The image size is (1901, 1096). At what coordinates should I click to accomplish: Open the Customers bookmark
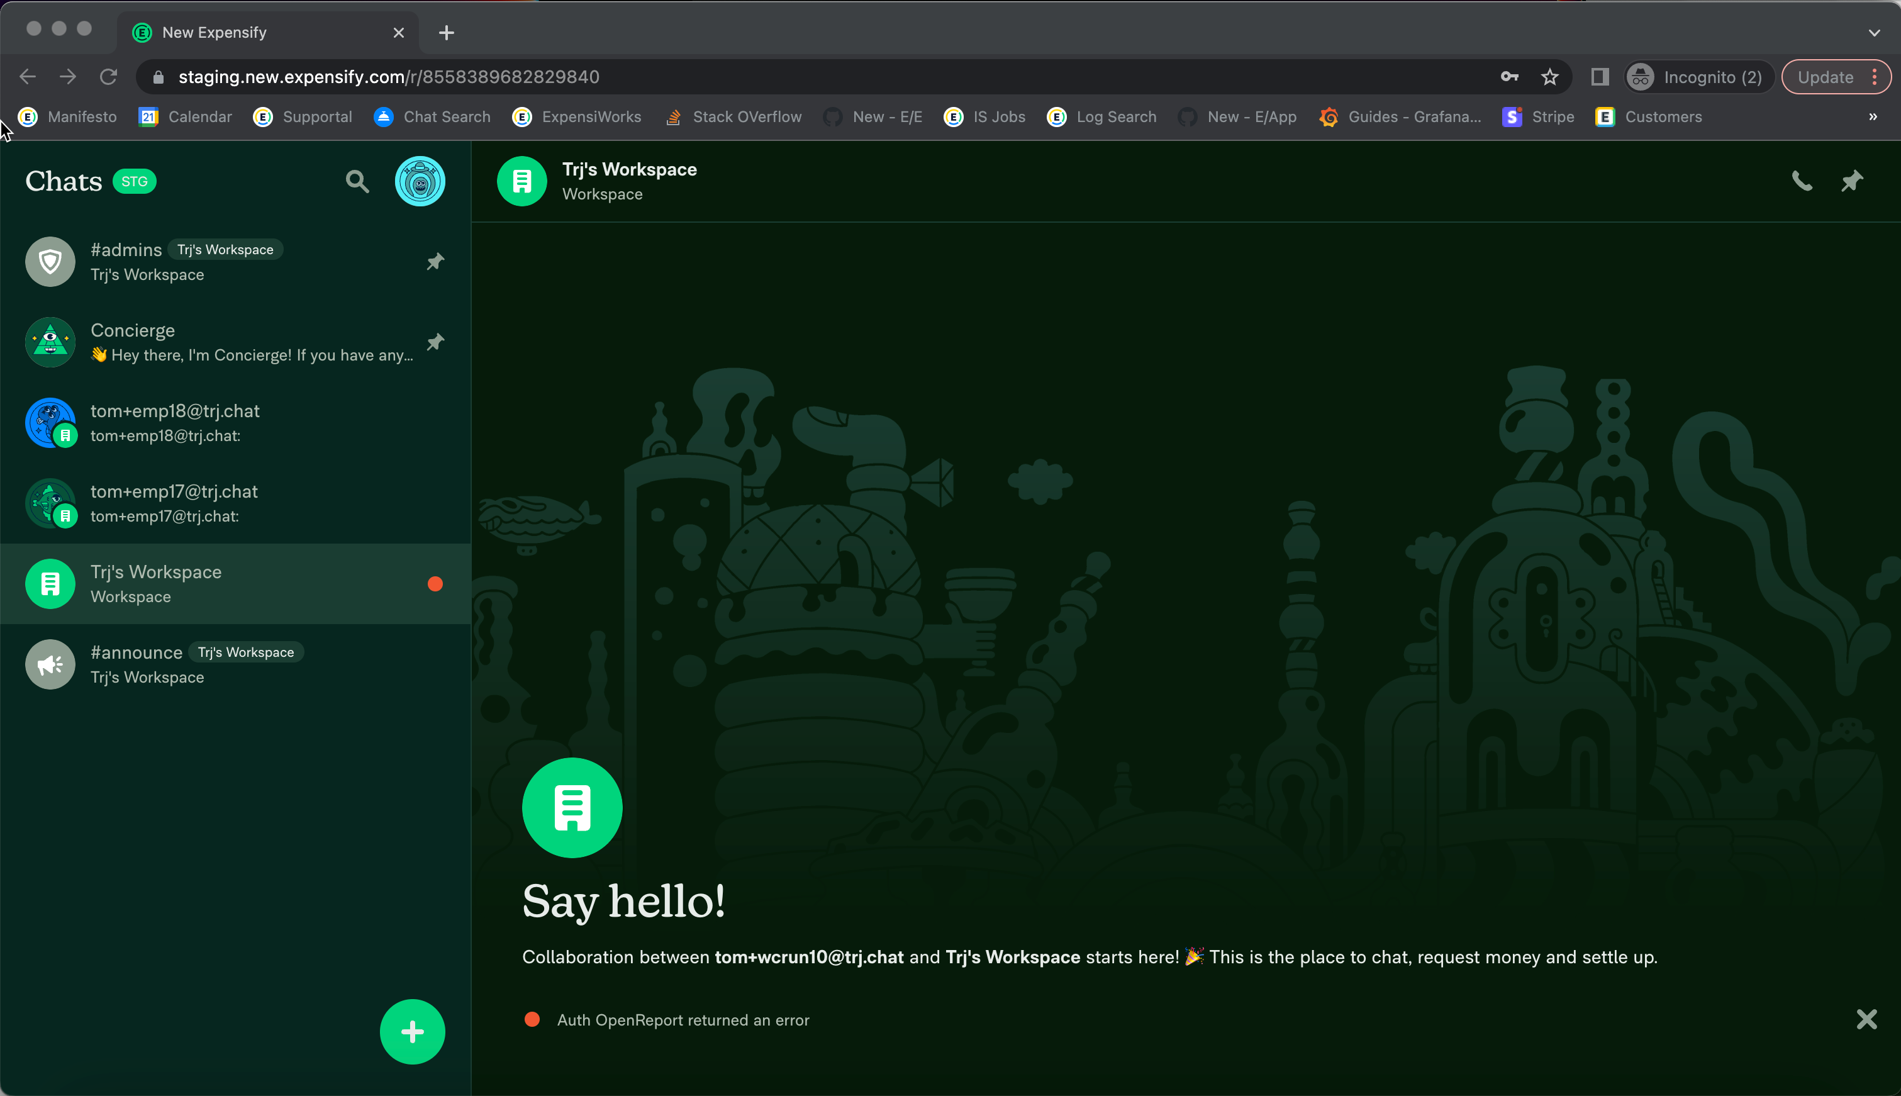tap(1649, 116)
